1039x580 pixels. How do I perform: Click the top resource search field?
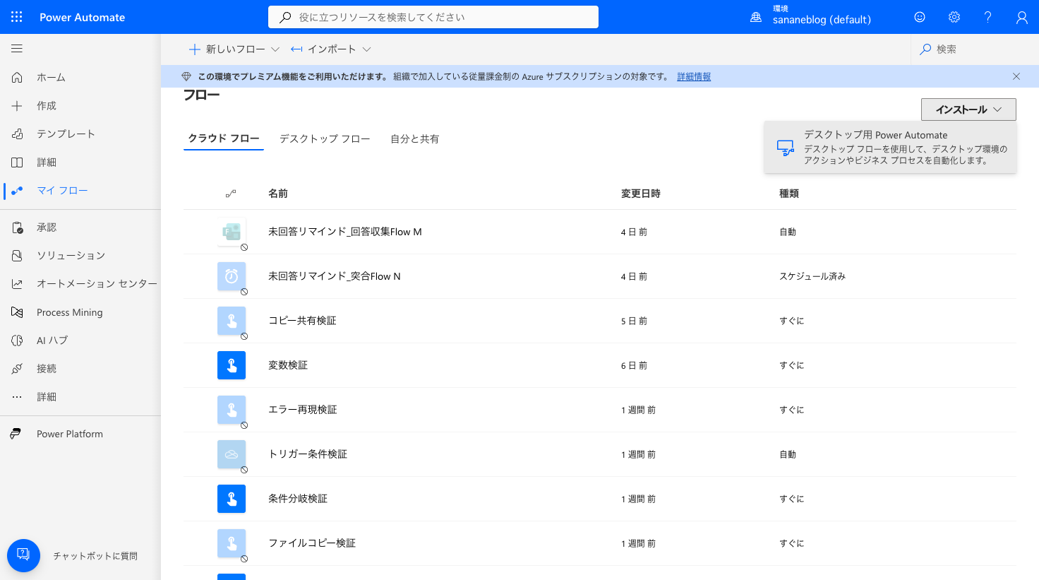tap(433, 17)
